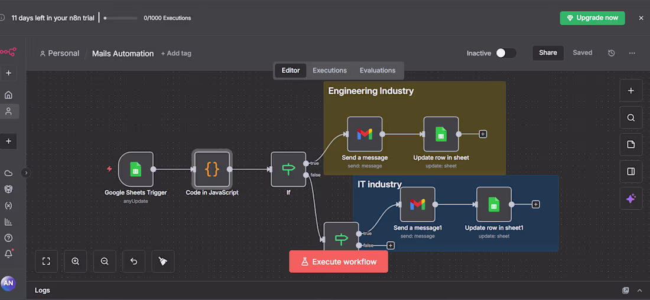Screen dimensions: 650x300
Task: Switch to the Executions tab
Action: pos(330,70)
